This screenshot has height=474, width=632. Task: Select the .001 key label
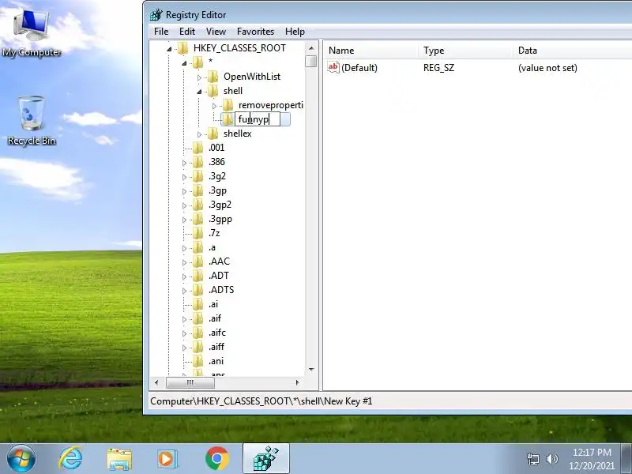216,148
